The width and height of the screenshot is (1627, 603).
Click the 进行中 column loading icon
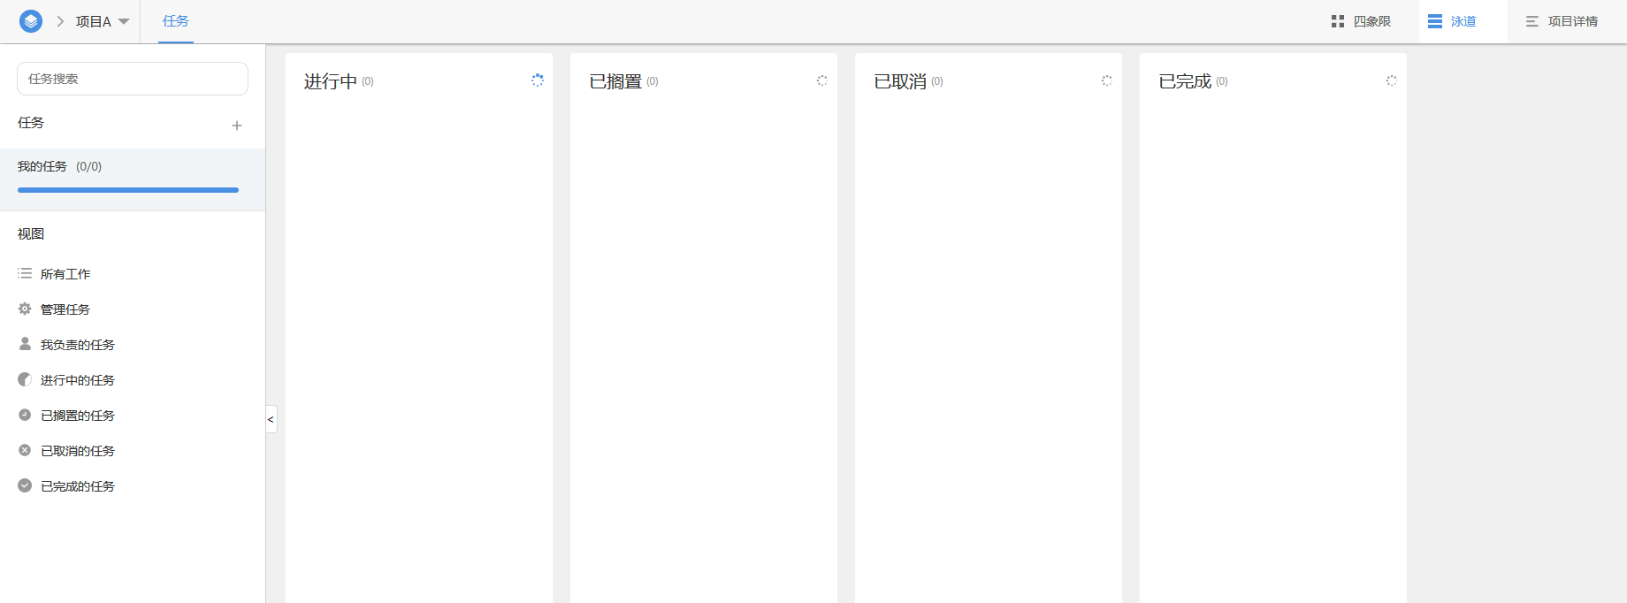pos(538,80)
